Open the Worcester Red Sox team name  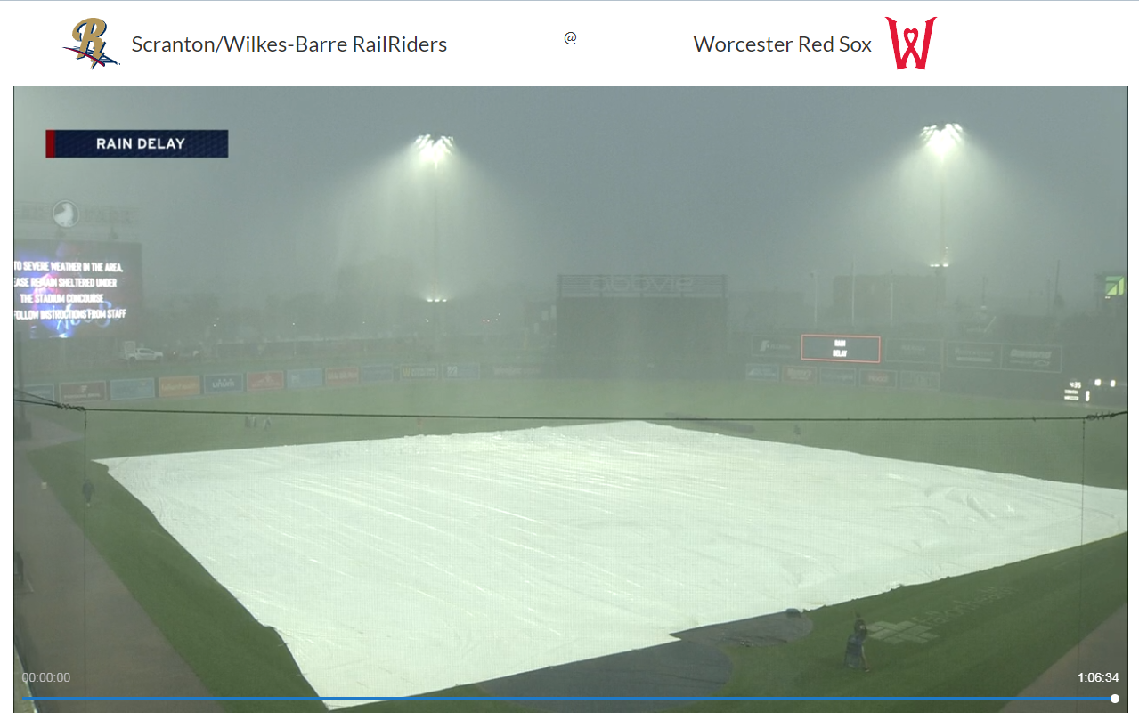click(x=783, y=44)
